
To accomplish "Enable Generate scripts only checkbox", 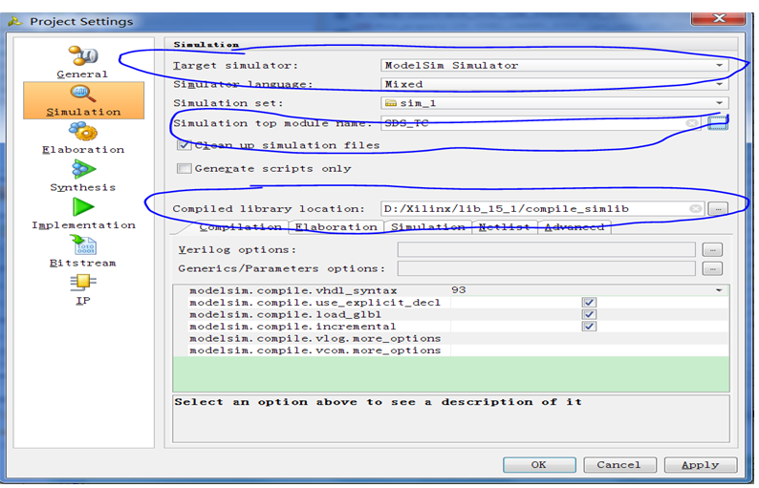I will pos(184,168).
